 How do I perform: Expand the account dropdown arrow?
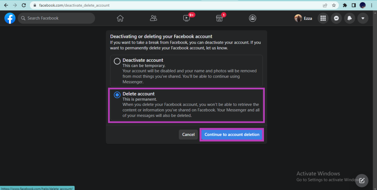click(x=363, y=18)
